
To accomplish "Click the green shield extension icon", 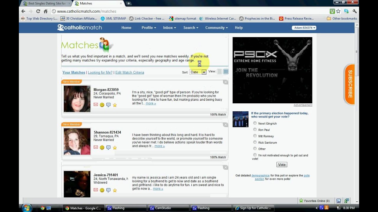I will [332, 11].
